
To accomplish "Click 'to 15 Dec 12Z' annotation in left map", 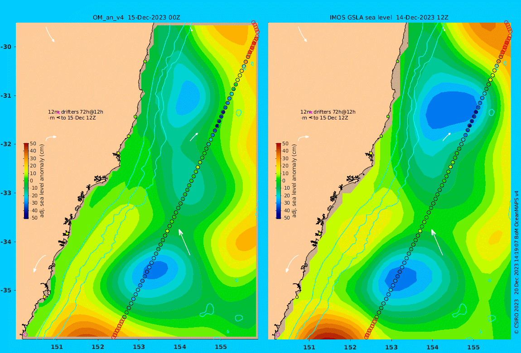I will click(78, 118).
